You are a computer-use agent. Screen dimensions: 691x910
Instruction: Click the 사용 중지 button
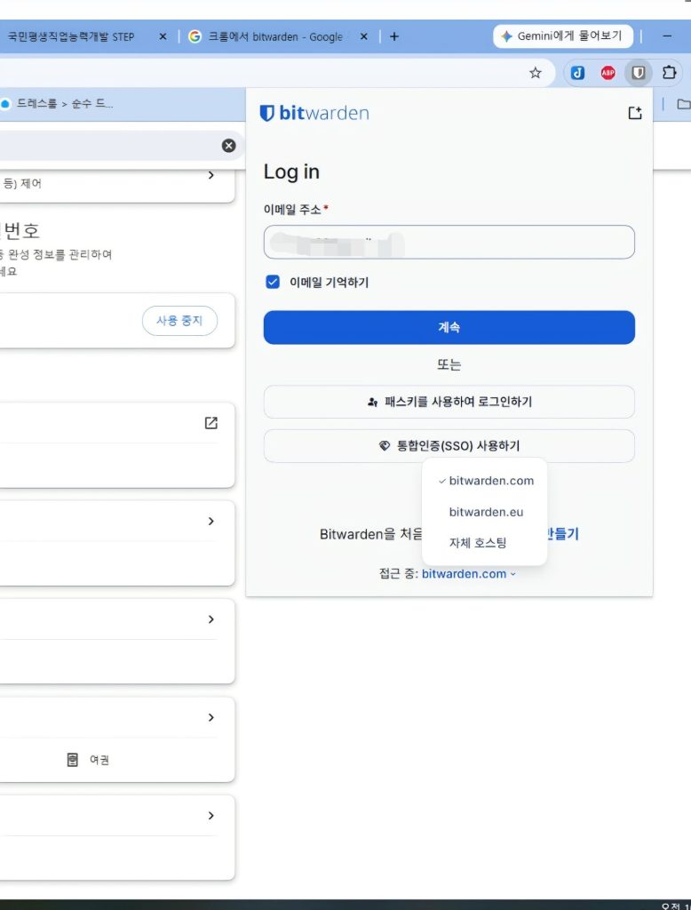pyautogui.click(x=180, y=320)
